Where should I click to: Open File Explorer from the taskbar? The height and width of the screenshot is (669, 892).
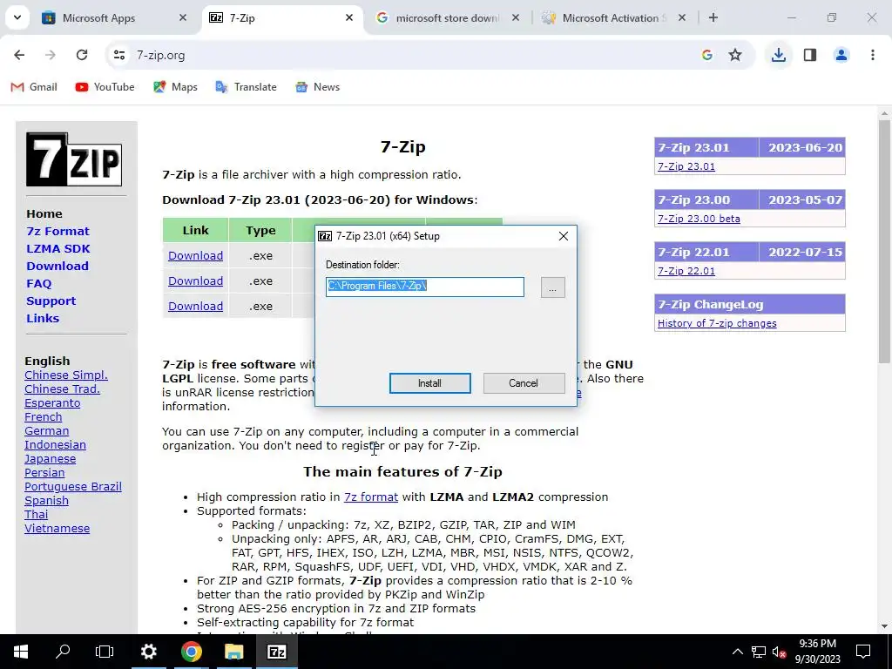[233, 652]
